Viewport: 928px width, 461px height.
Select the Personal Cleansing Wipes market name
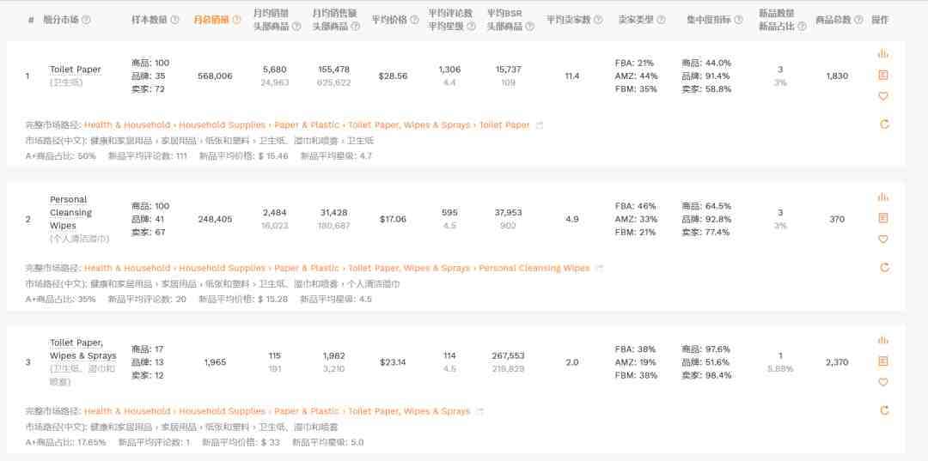71,212
